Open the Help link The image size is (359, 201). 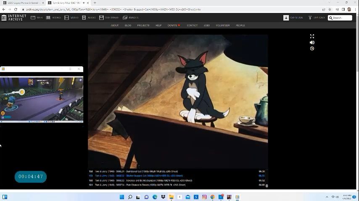coord(158,25)
